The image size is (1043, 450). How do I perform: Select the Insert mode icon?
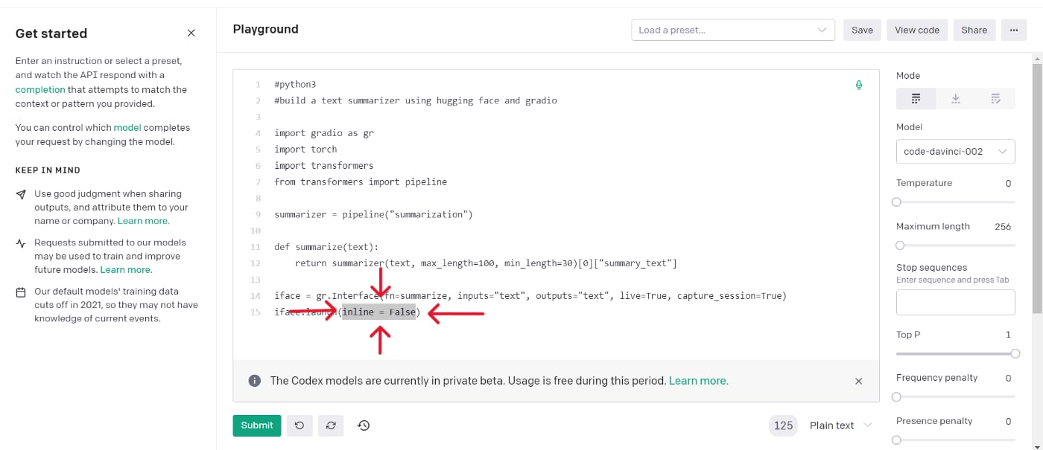[x=956, y=98]
